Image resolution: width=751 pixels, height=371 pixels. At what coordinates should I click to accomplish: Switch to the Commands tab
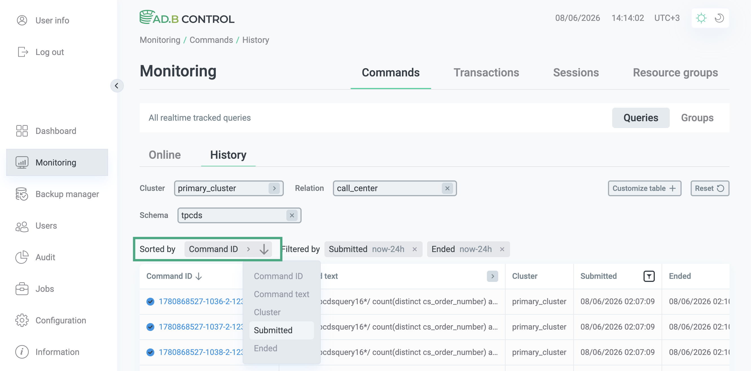pyautogui.click(x=390, y=72)
